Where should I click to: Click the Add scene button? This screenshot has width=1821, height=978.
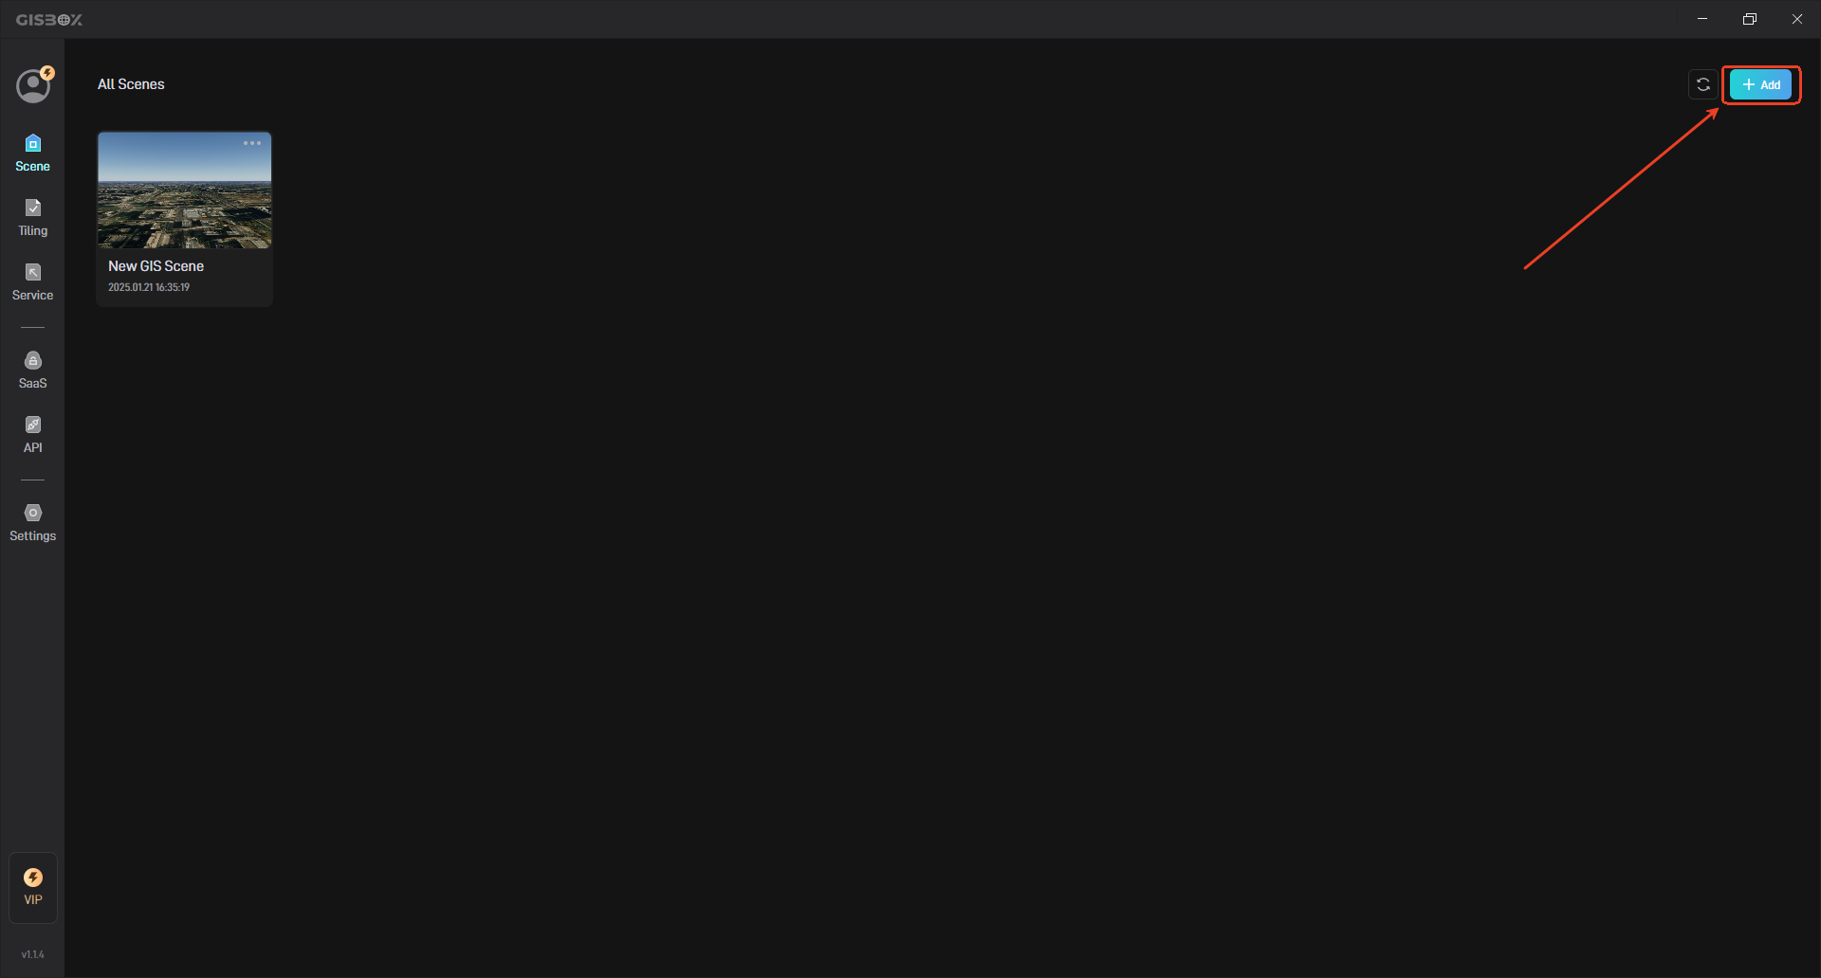coord(1760,84)
